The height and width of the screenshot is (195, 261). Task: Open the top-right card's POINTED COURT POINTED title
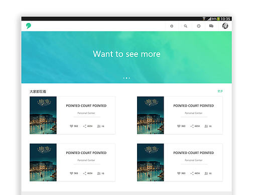coord(194,105)
